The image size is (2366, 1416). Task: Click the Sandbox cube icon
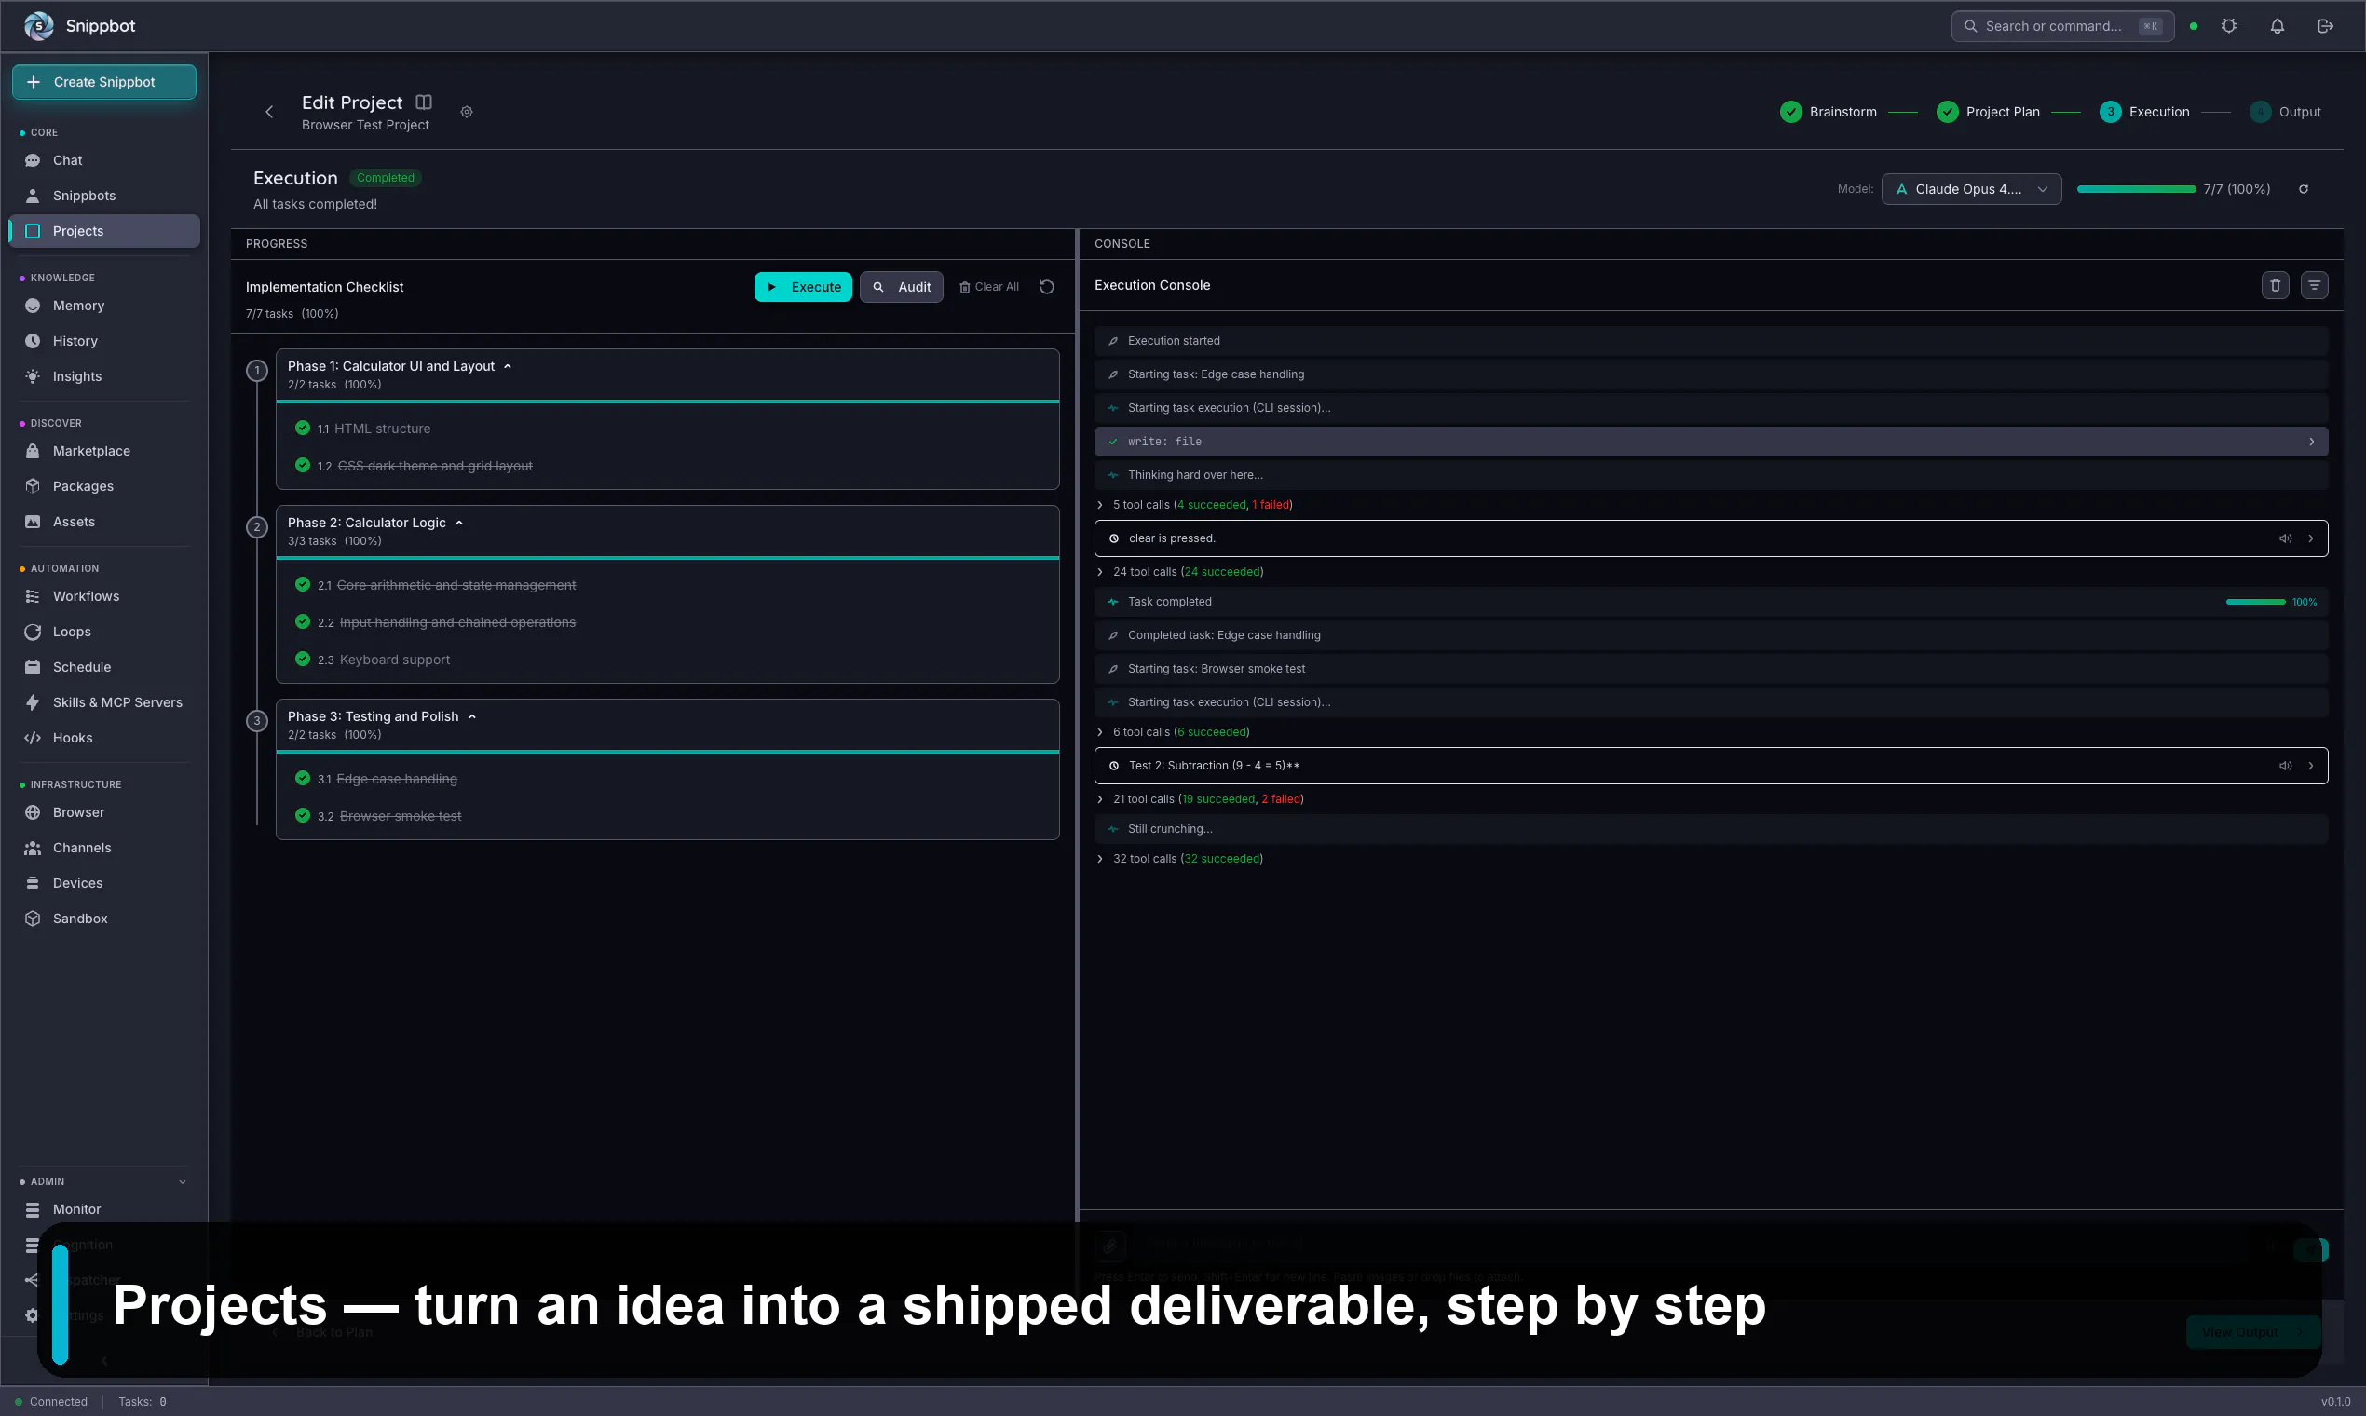(33, 918)
